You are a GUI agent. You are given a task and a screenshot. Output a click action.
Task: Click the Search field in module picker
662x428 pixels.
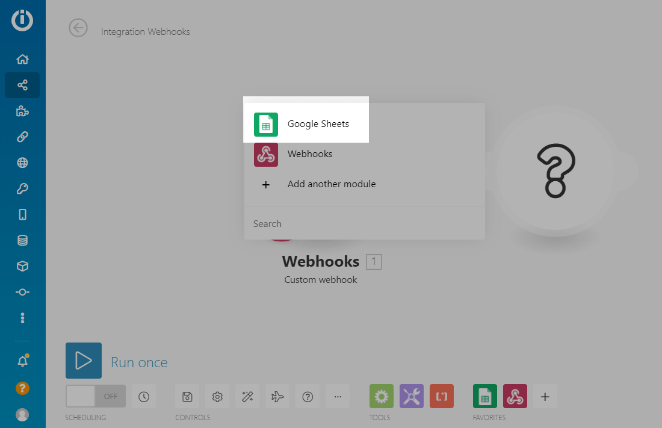(364, 223)
